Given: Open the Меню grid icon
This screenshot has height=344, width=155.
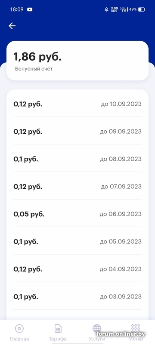Looking at the screenshot, I should coord(136,328).
